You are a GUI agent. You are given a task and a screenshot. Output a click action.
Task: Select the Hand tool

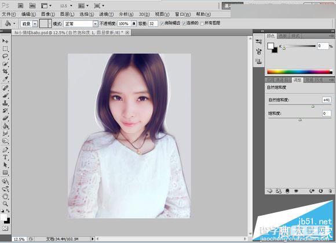point(5,196)
